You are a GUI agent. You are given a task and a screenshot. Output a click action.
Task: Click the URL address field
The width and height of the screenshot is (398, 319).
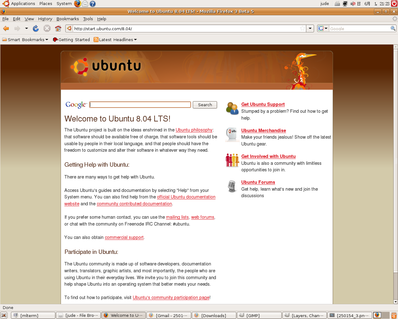(x=186, y=29)
